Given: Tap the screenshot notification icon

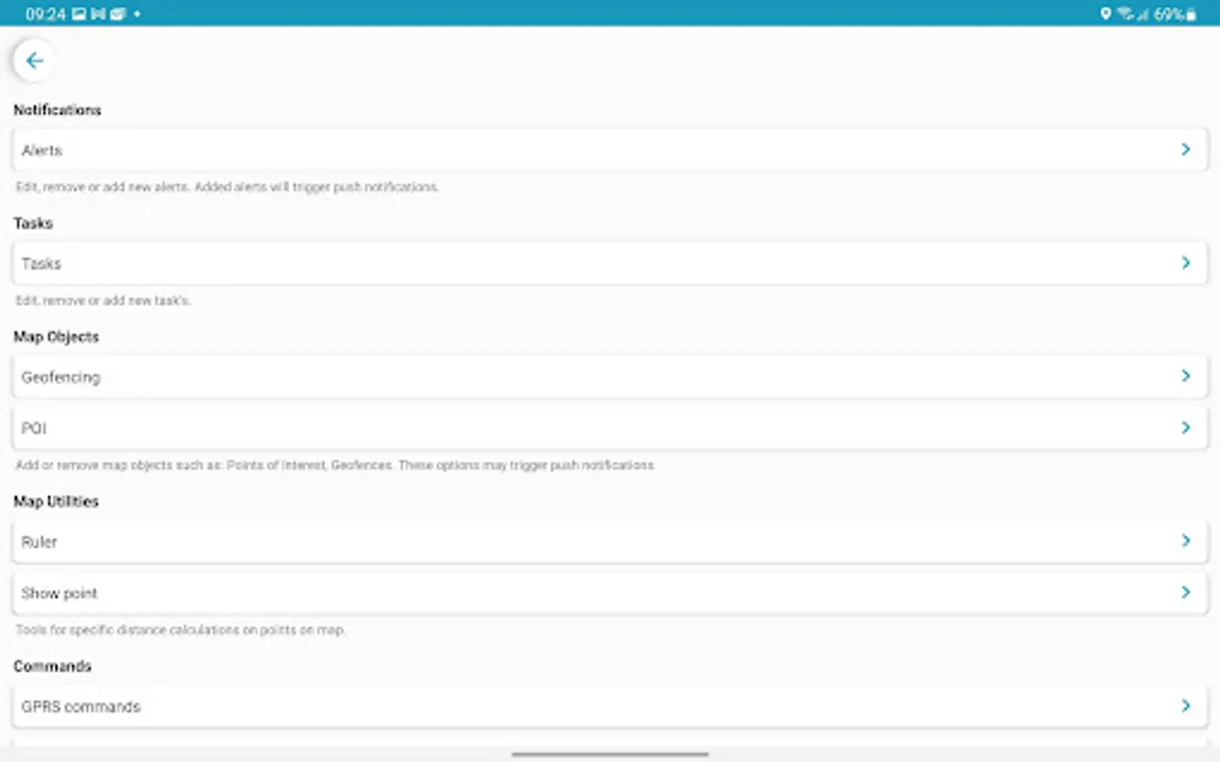Looking at the screenshot, I should coord(78,13).
